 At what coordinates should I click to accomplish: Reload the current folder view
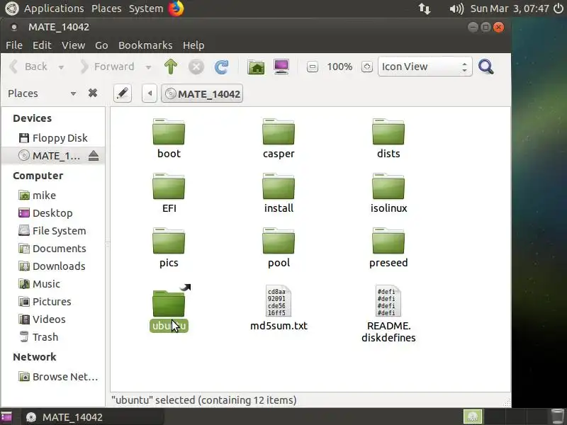coord(221,67)
